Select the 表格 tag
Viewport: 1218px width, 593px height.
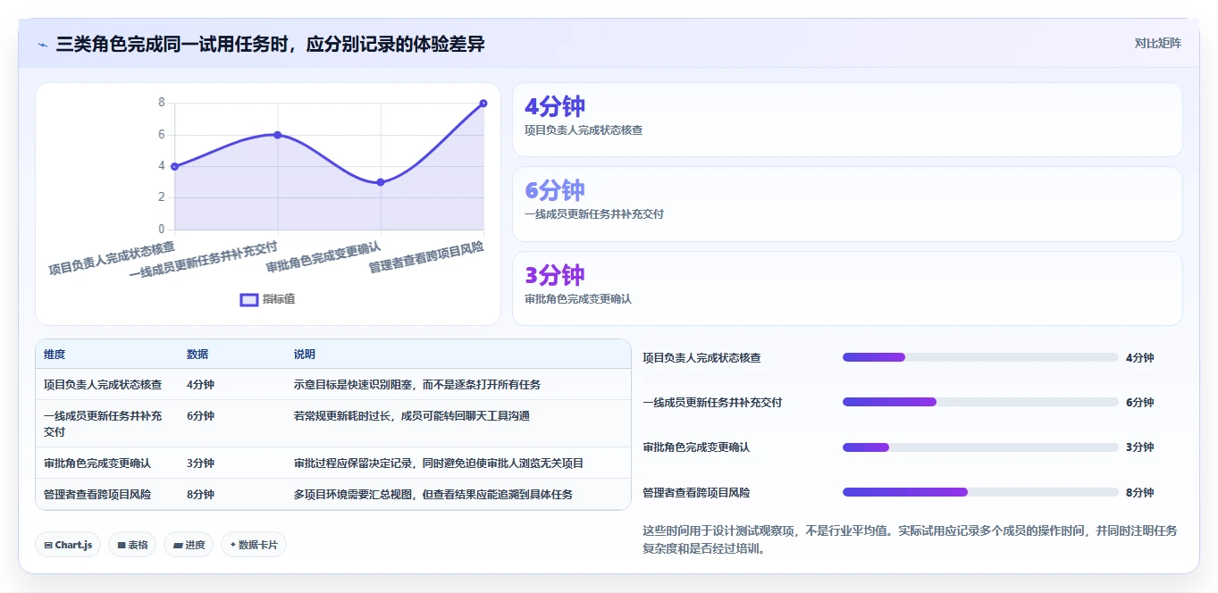point(132,545)
